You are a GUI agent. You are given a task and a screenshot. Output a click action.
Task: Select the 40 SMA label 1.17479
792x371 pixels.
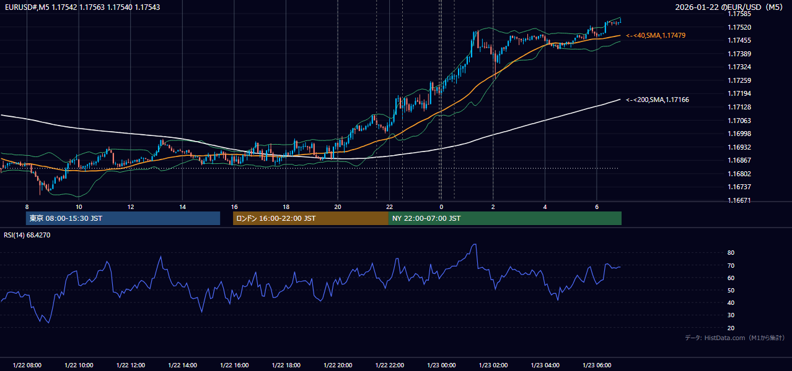(x=656, y=36)
